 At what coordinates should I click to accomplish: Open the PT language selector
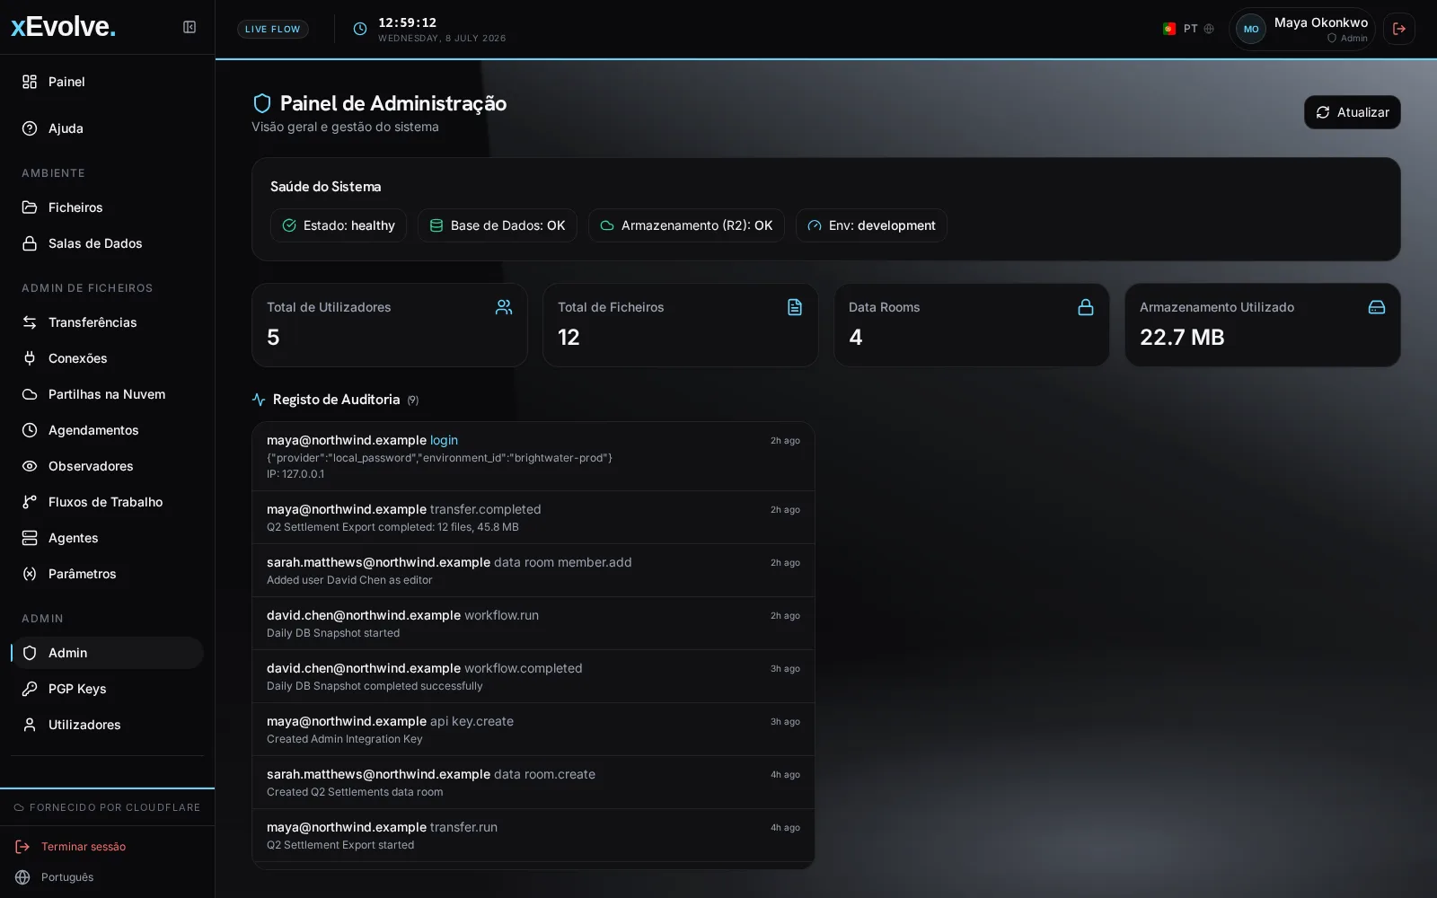coord(1188,29)
